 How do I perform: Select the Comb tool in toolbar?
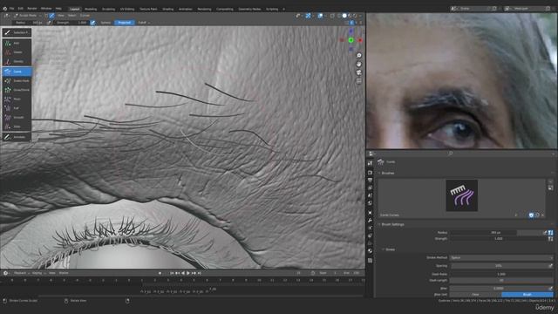(x=17, y=72)
